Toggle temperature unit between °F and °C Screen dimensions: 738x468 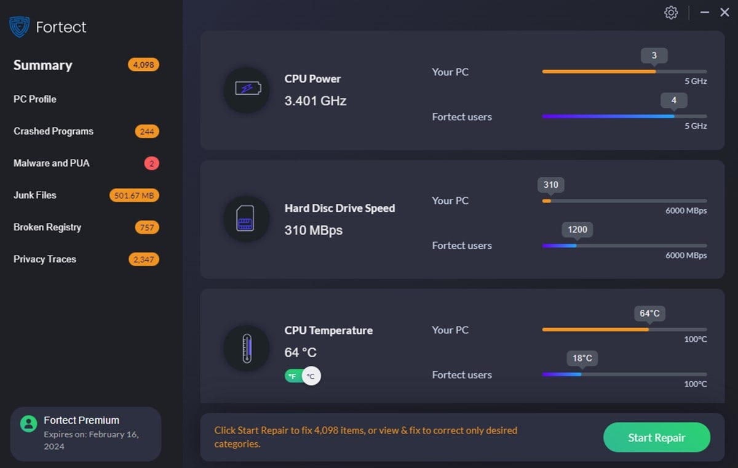[x=303, y=376]
